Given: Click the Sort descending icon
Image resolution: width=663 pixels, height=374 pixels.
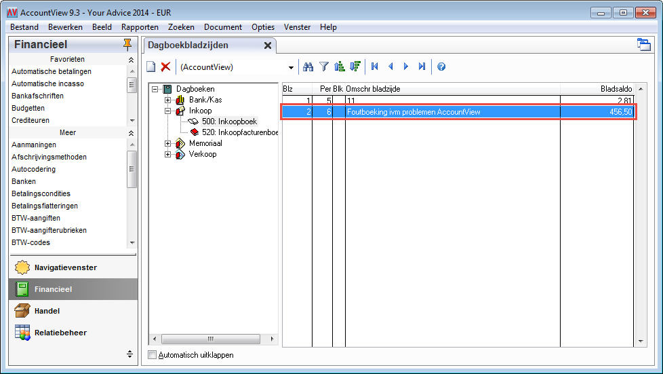Looking at the screenshot, I should [355, 67].
